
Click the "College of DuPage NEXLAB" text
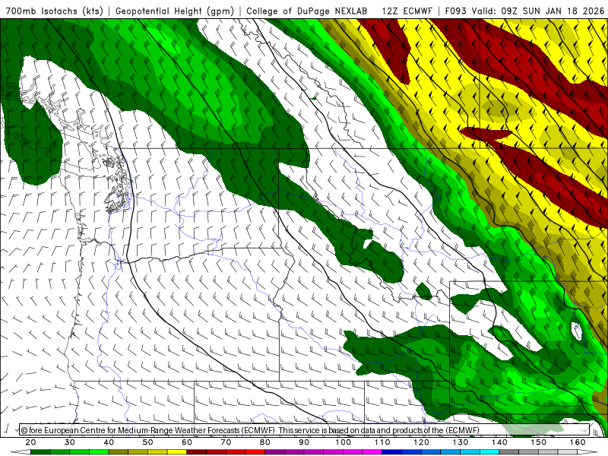[307, 11]
